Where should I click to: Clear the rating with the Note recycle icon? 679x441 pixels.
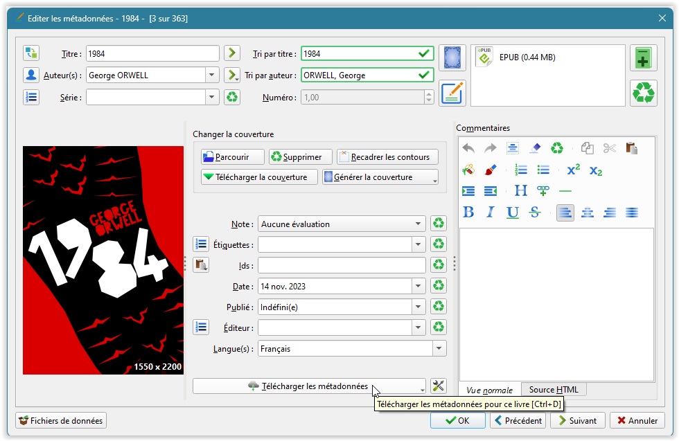click(x=438, y=224)
